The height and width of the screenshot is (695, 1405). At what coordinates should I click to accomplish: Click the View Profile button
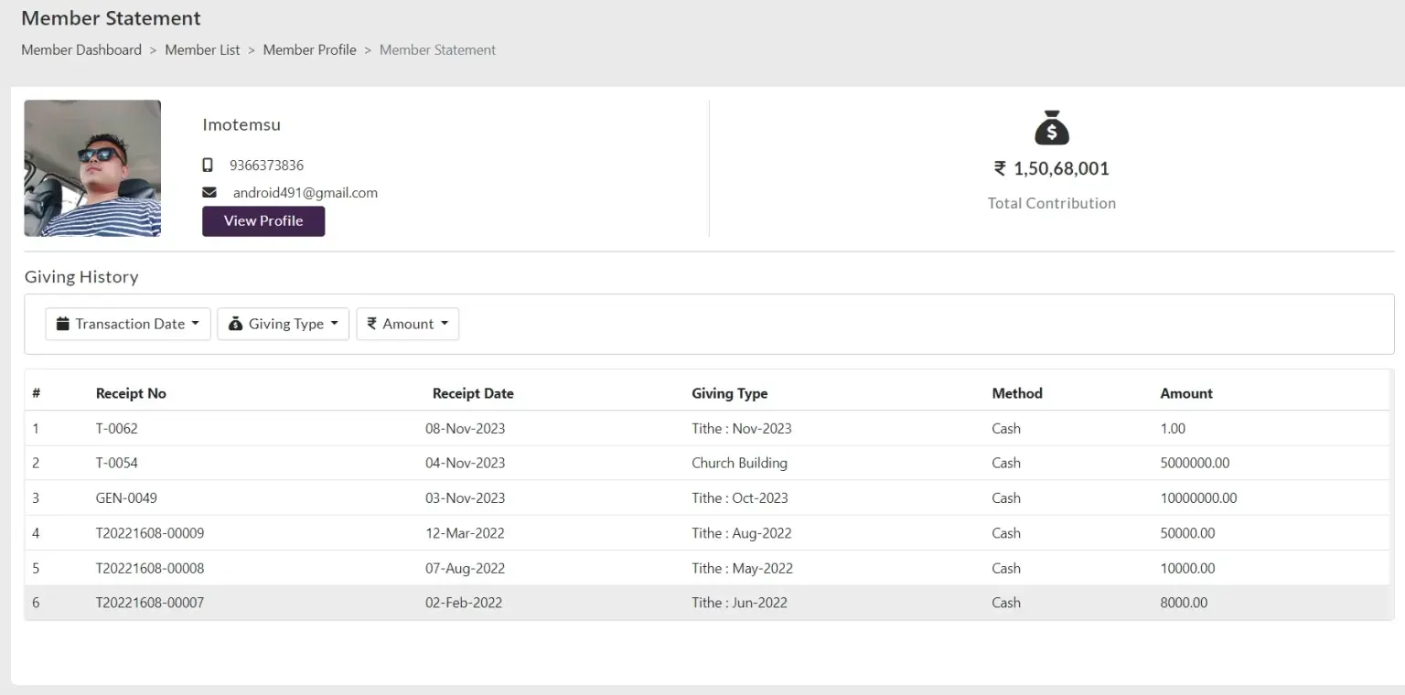point(263,221)
